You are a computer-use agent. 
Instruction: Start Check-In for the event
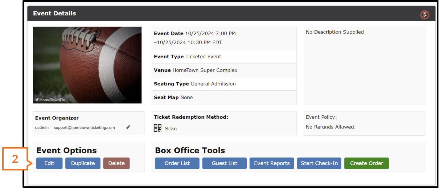pos(319,163)
